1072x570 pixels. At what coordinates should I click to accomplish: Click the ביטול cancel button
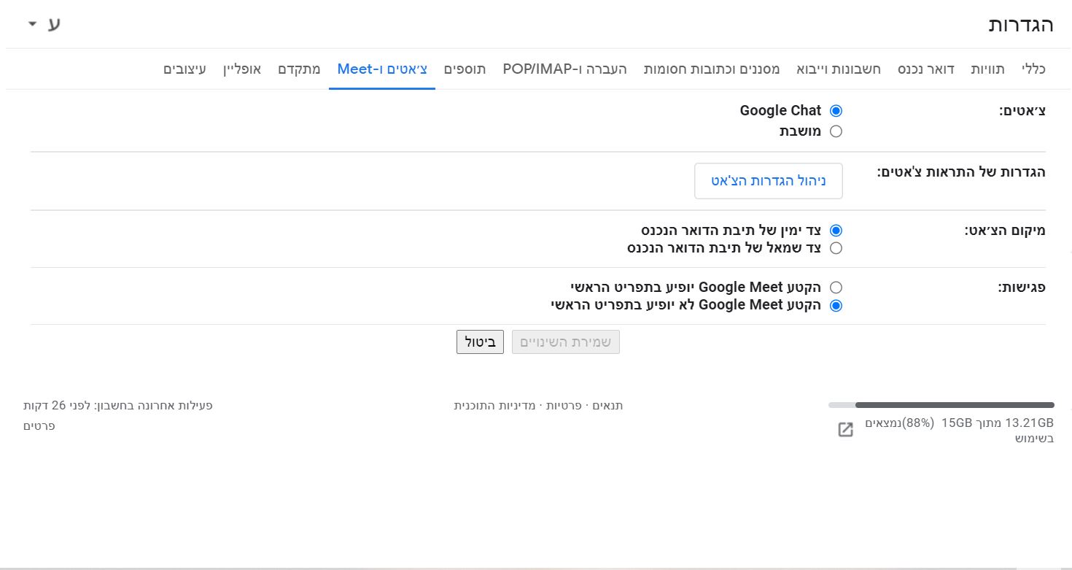click(480, 342)
